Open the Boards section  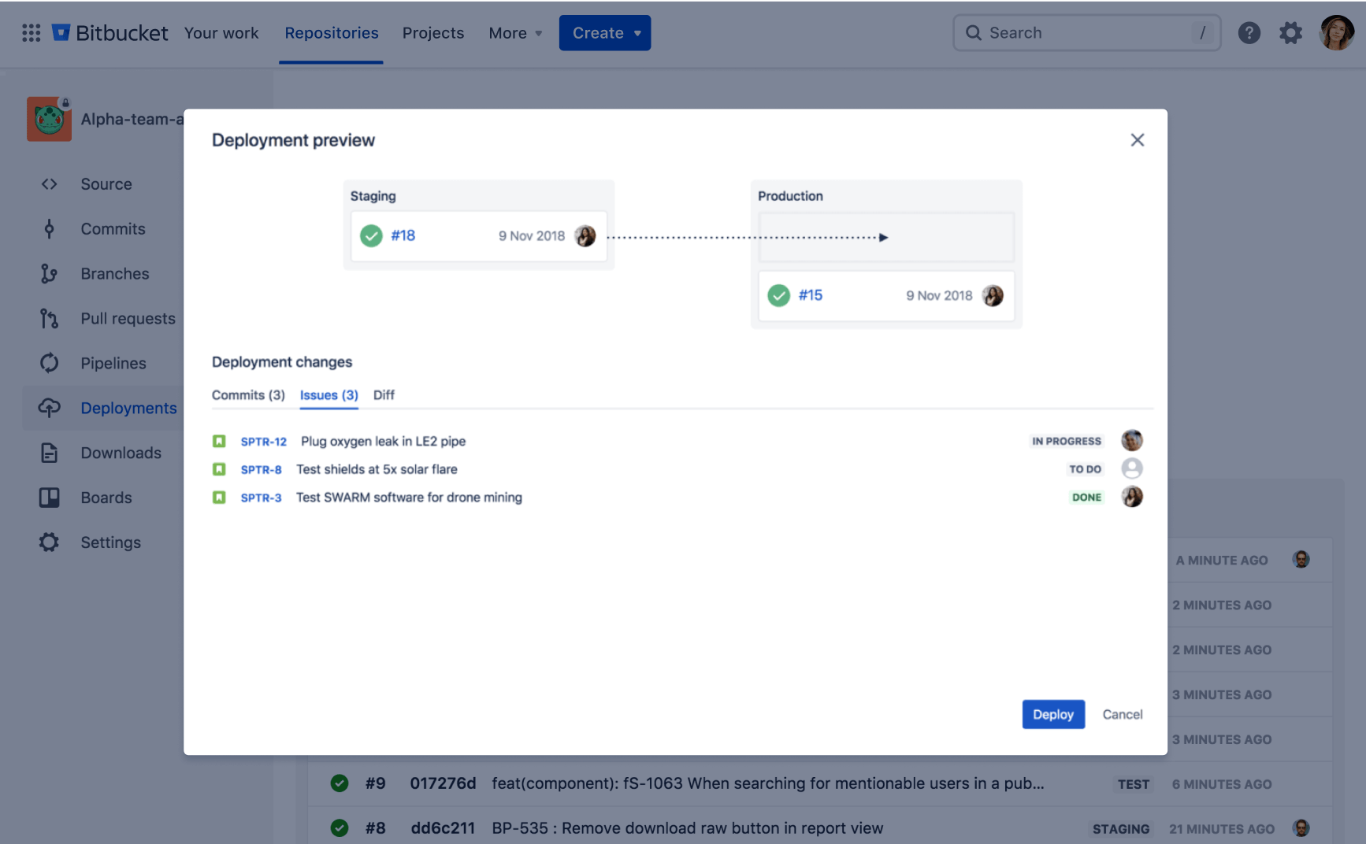106,497
